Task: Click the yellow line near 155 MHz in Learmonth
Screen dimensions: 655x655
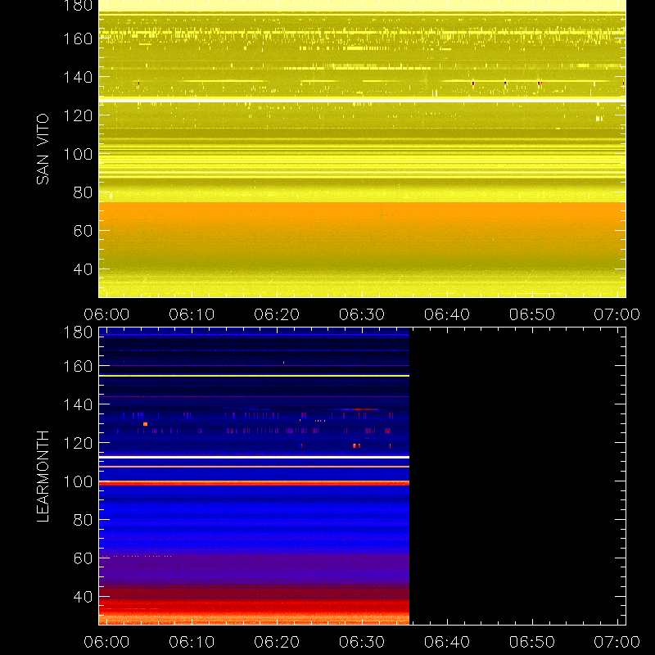Action: tap(254, 376)
